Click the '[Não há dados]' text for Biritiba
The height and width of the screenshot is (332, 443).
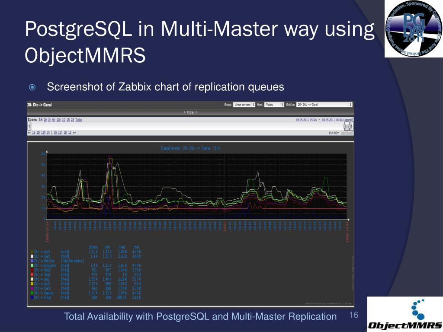[x=73, y=261]
